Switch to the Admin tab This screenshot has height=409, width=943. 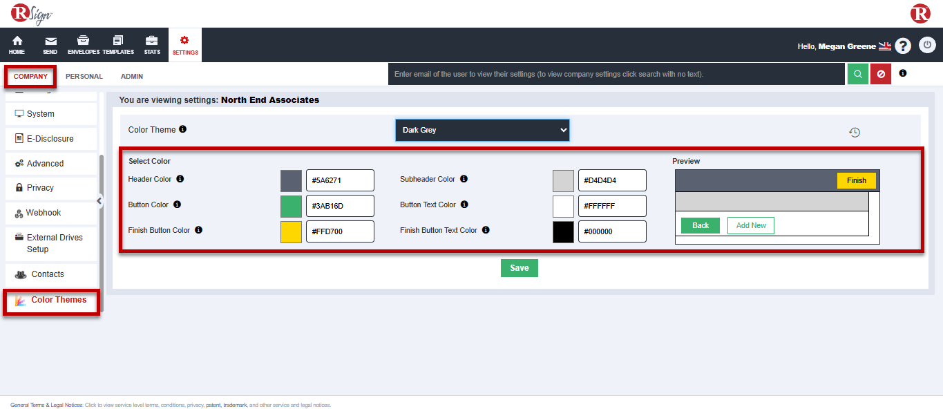point(132,77)
